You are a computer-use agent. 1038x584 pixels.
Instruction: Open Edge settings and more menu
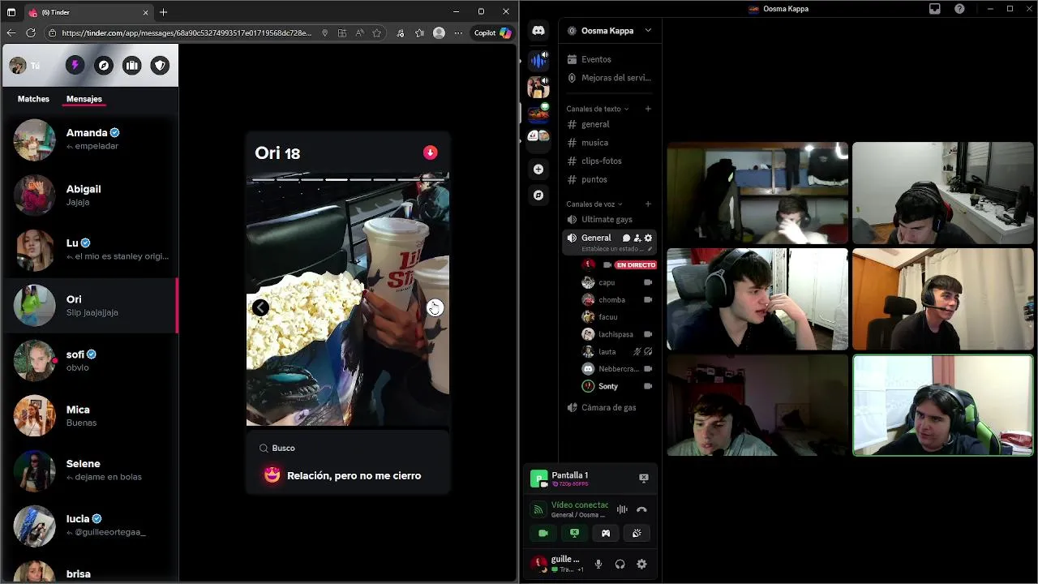coord(458,33)
